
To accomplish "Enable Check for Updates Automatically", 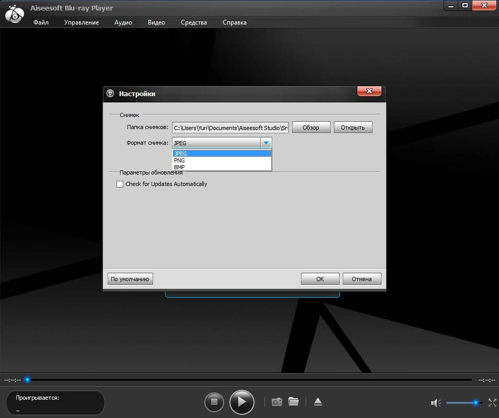I will pos(120,184).
